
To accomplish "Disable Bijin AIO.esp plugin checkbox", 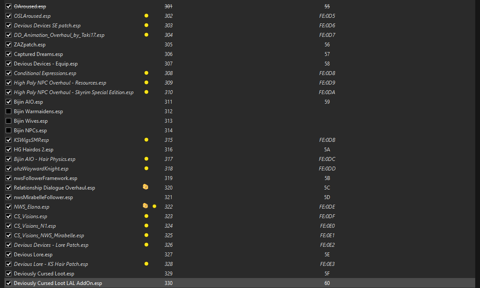I will pos(9,102).
